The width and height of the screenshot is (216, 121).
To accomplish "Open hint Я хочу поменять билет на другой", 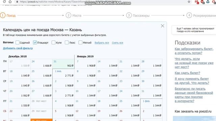I will [192, 81].
